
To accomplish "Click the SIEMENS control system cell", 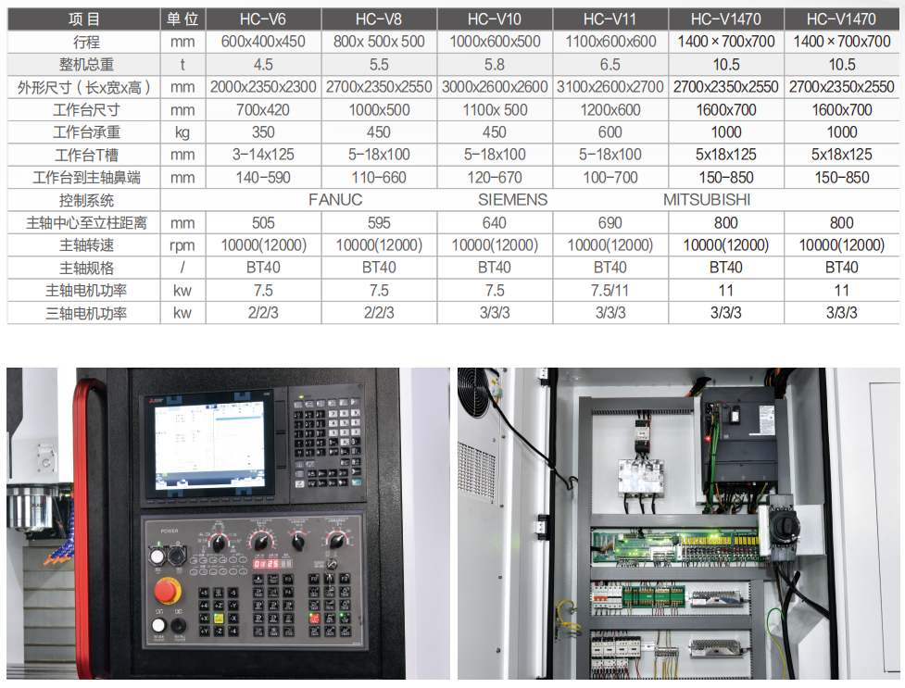I will coord(512,200).
